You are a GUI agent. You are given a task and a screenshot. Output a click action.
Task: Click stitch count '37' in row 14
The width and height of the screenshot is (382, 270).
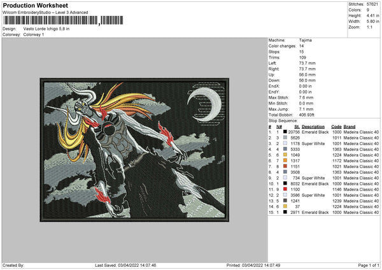tap(297, 207)
